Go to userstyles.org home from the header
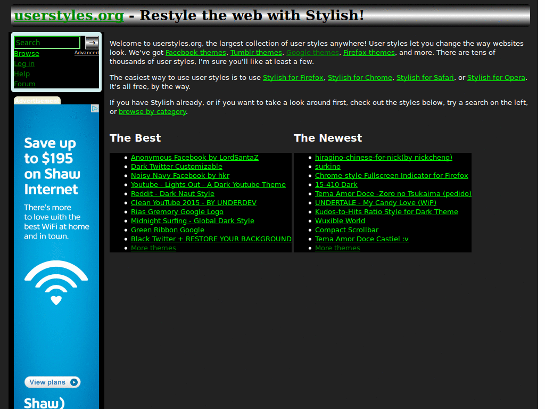 point(69,15)
